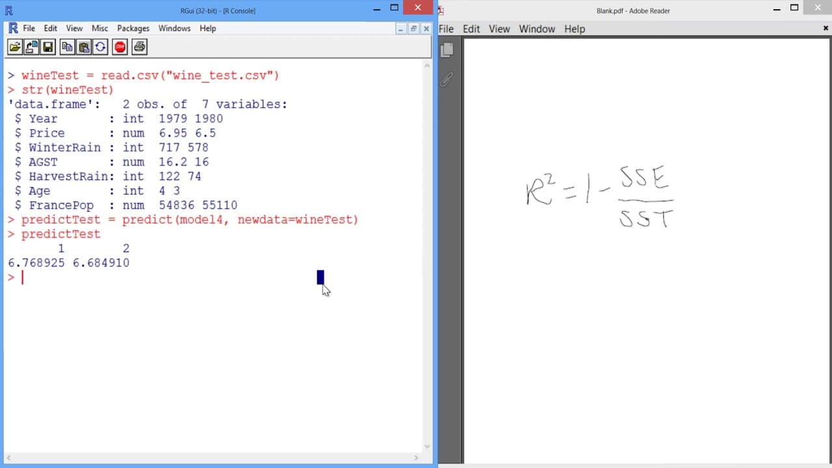Click the Open script icon in the R toolbar

point(14,47)
